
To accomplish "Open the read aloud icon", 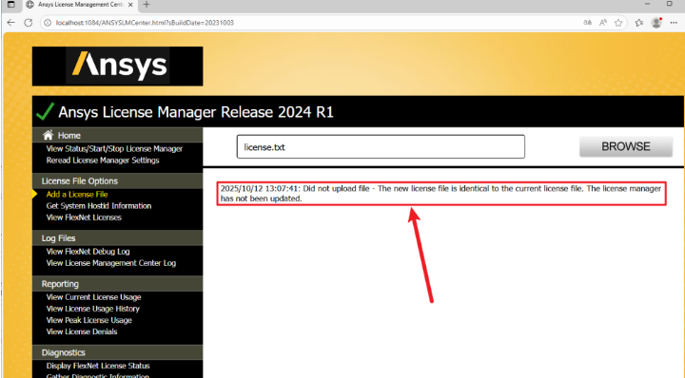I will 603,23.
